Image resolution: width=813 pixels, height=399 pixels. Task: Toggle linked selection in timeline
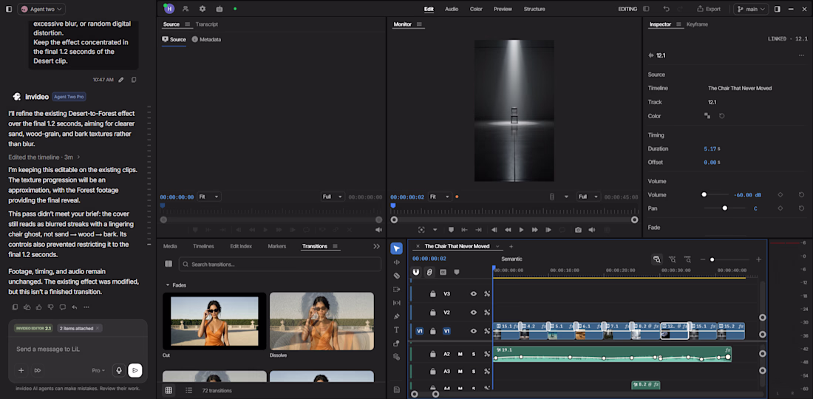[x=429, y=272]
